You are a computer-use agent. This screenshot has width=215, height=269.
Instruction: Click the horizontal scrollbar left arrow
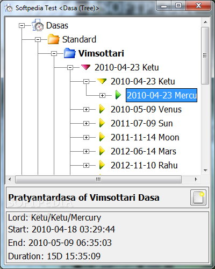coord(10,179)
